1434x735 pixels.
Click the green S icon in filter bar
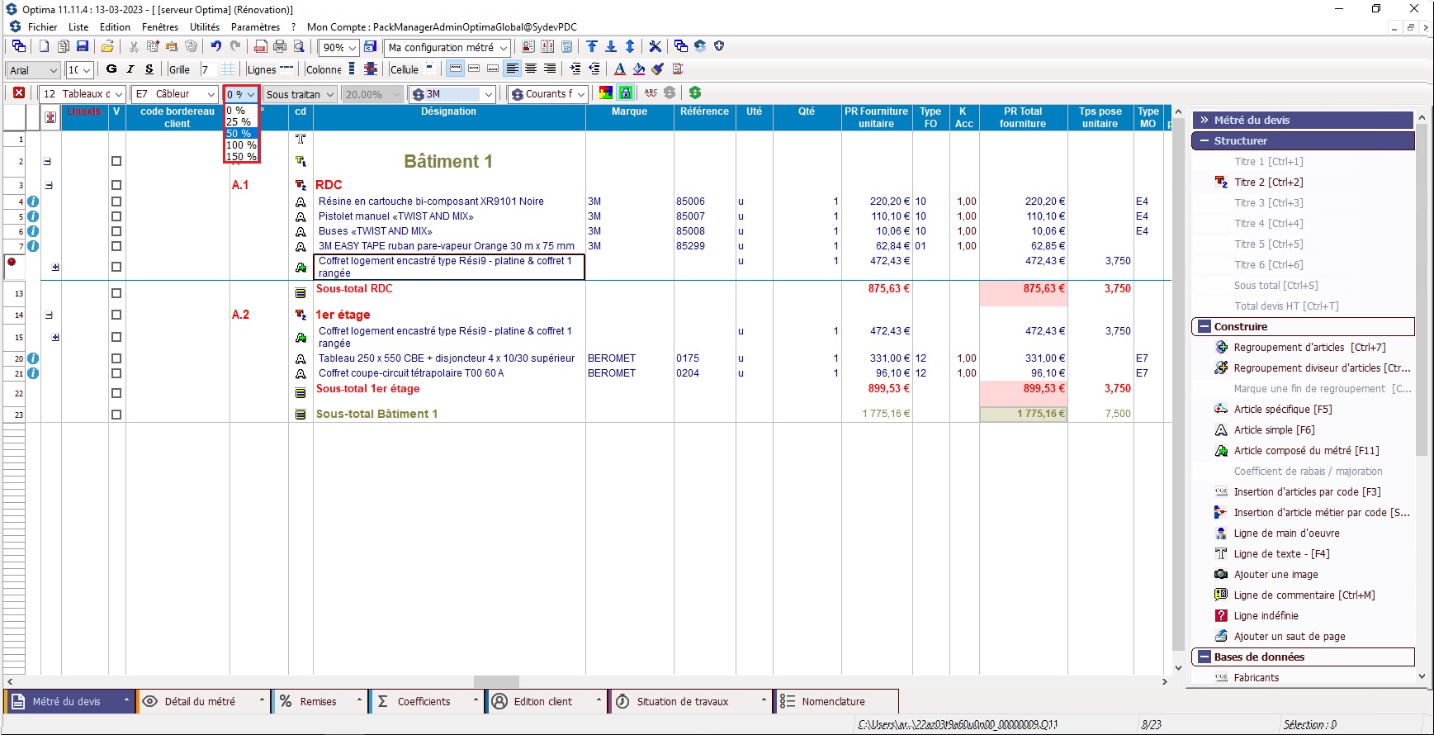[x=695, y=93]
